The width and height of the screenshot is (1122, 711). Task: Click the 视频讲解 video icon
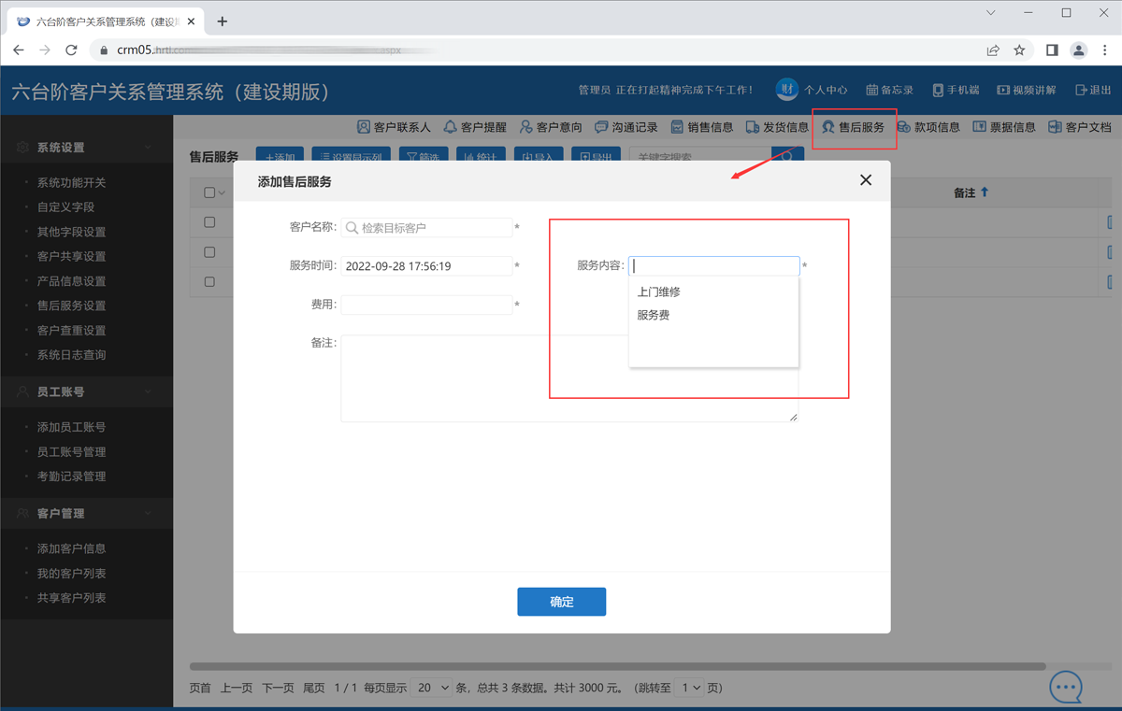point(1003,90)
